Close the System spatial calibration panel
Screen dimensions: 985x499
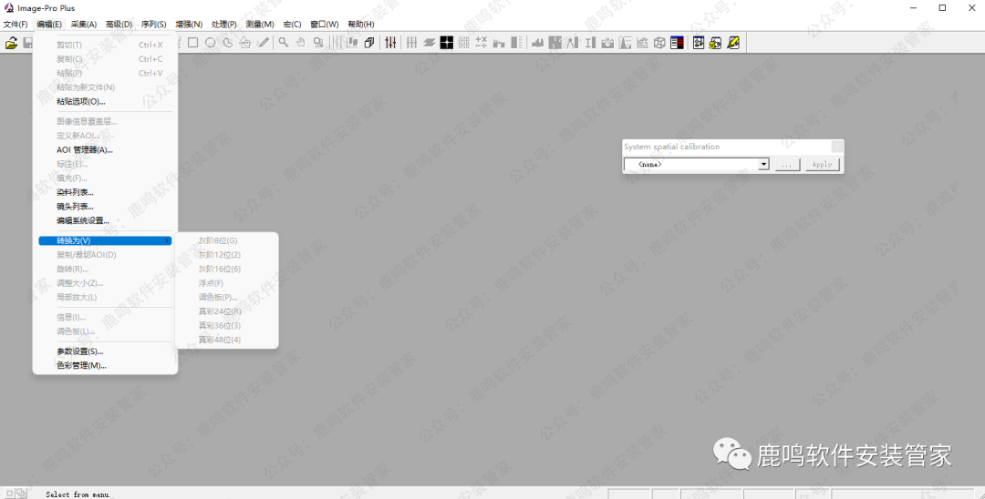837,147
